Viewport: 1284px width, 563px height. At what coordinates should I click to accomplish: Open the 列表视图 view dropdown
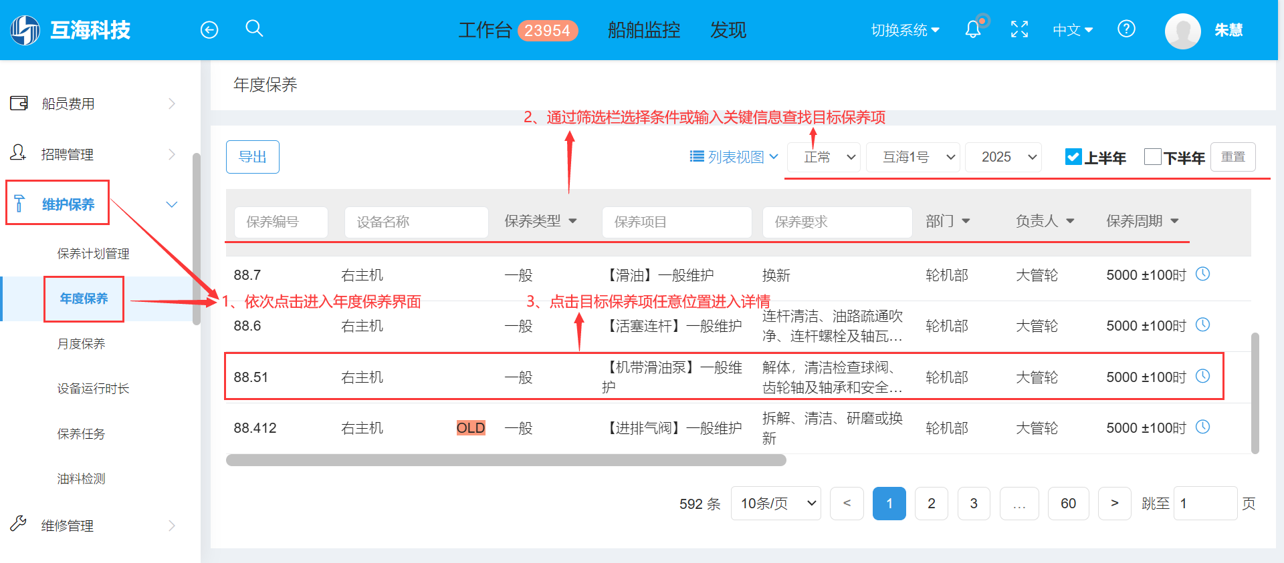coord(734,156)
